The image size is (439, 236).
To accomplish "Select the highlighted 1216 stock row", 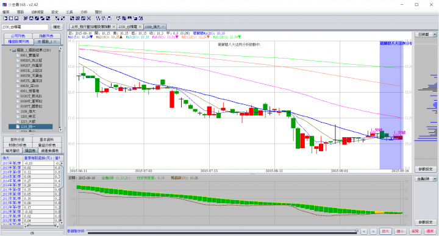I will [x=30, y=127].
